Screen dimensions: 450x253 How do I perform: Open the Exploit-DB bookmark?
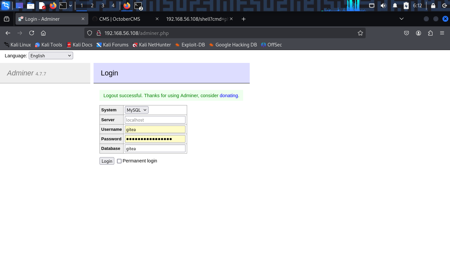point(190,45)
